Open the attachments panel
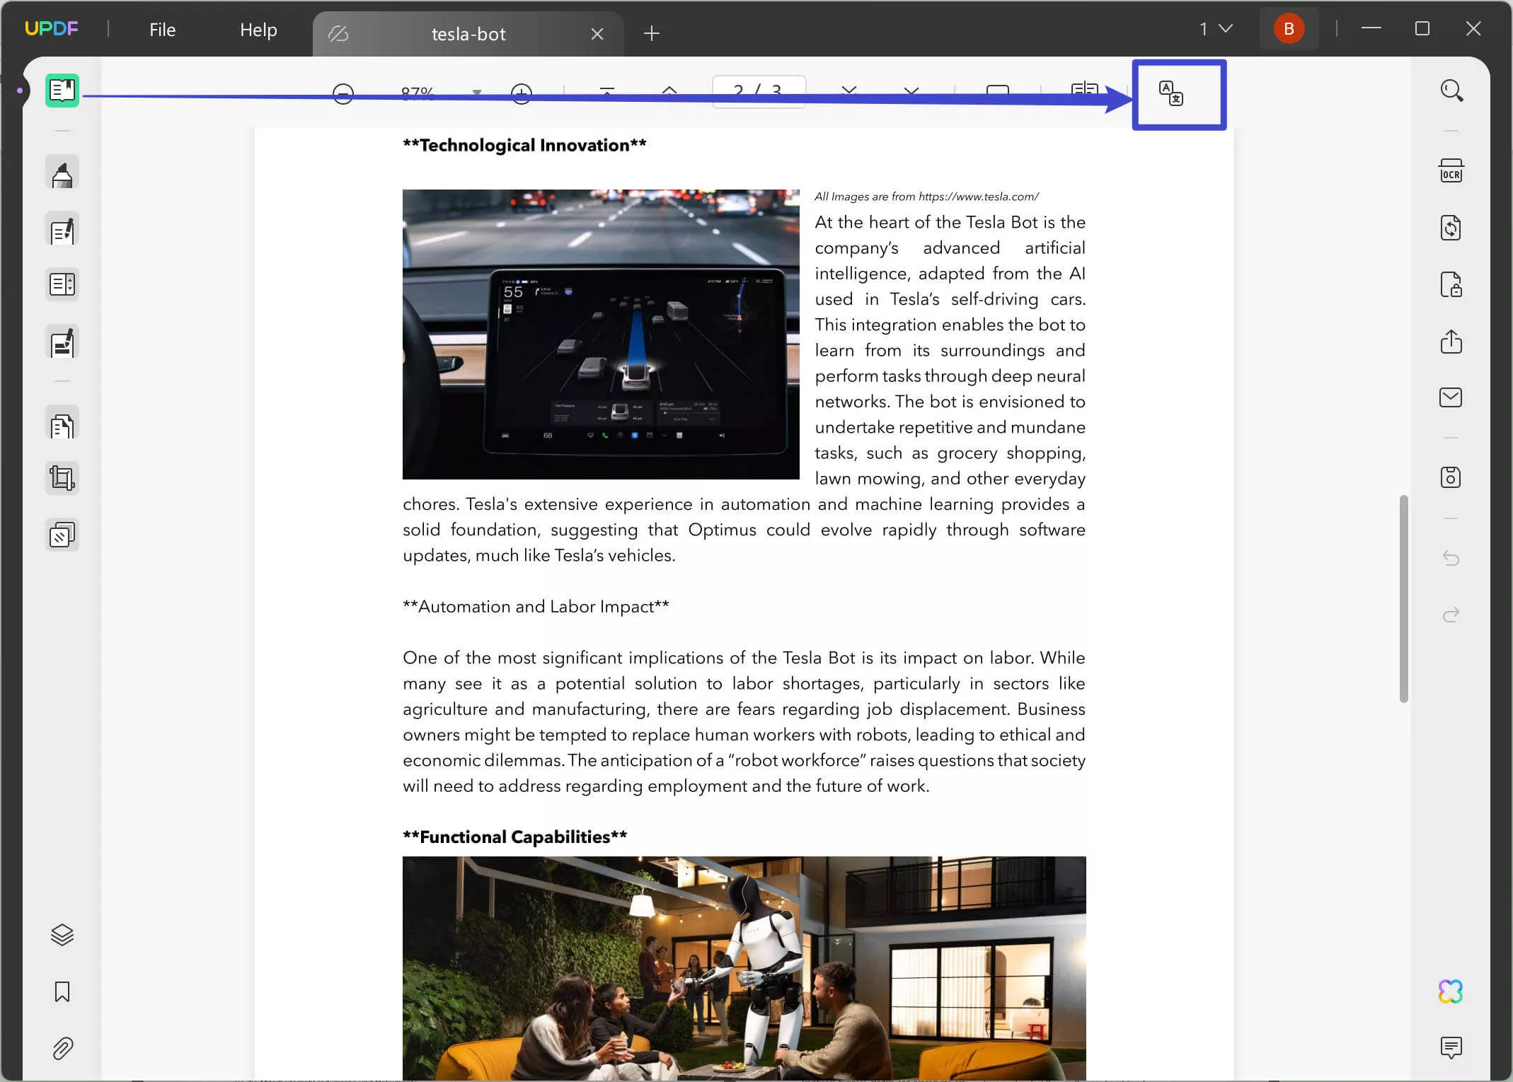 coord(62,1049)
